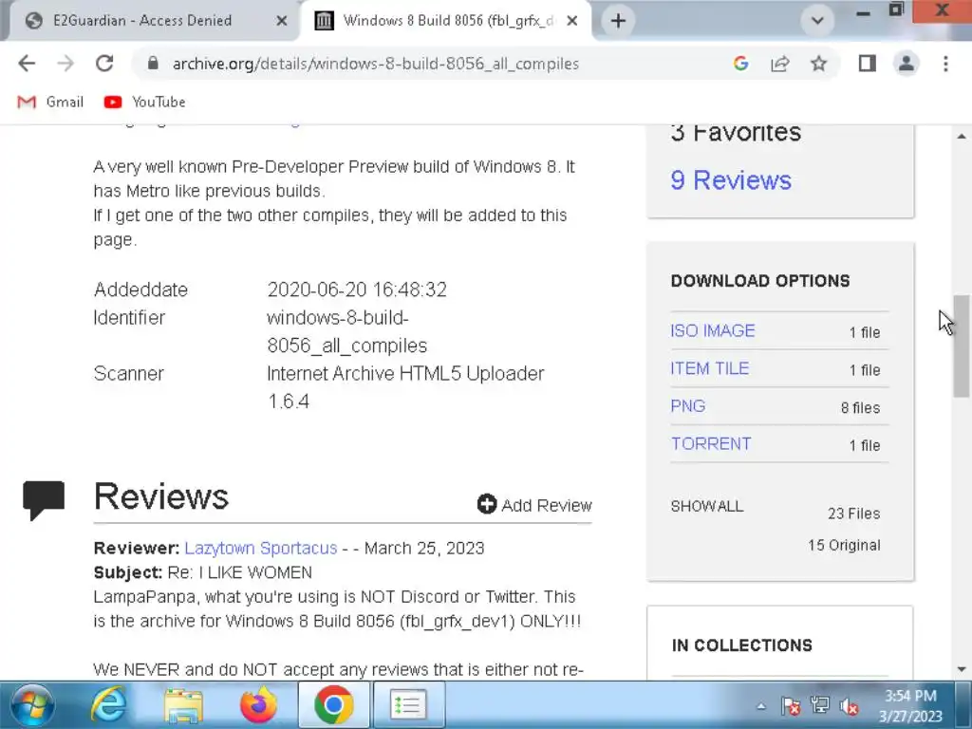
Task: Reload the archive.org page
Action: pyautogui.click(x=104, y=64)
